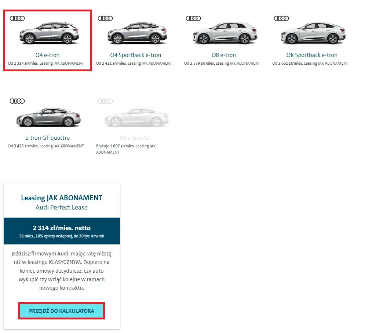Select the Q4 Sportback e-tron car image
Screen dimensions: 372x333
coord(136,34)
